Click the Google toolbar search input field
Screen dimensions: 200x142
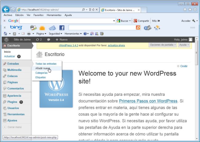coord(66,21)
